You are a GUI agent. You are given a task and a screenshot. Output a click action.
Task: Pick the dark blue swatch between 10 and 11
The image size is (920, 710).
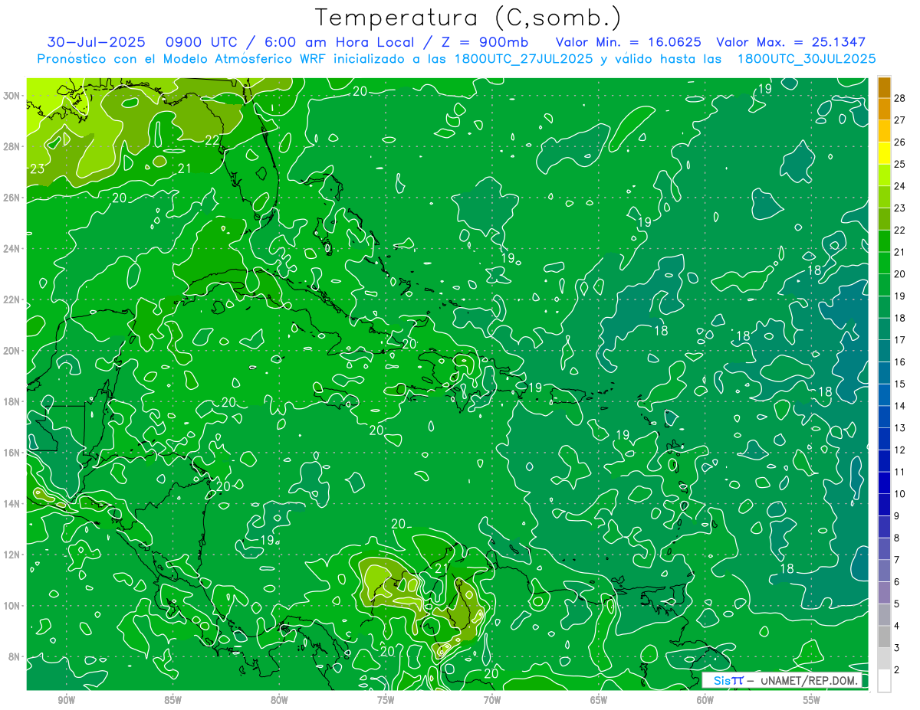(884, 483)
